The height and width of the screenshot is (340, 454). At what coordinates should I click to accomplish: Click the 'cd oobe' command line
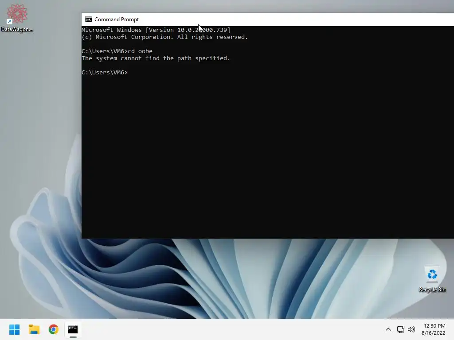pos(117,51)
